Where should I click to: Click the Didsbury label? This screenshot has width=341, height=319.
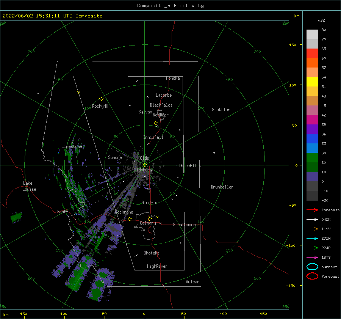pos(143,170)
